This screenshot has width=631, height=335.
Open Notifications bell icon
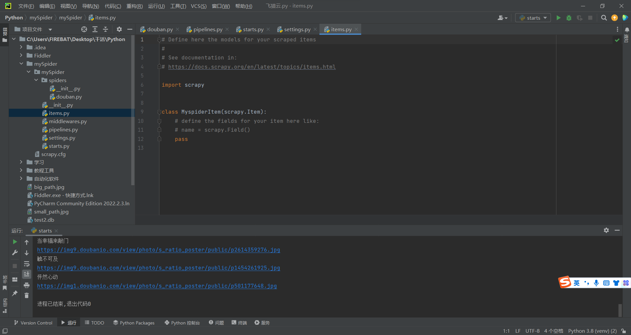click(627, 30)
